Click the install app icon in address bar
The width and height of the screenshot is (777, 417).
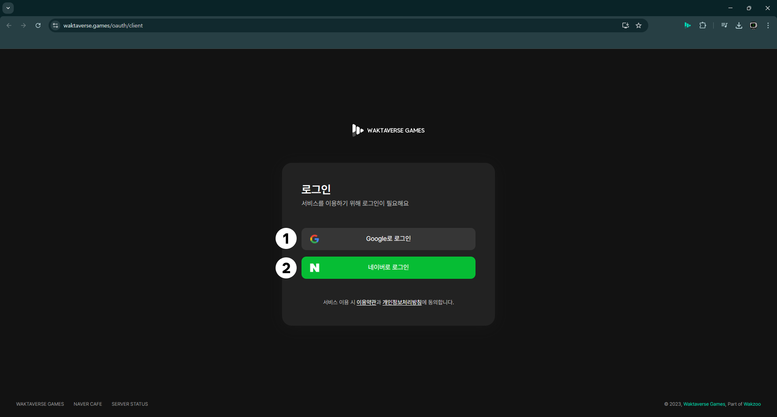[625, 25]
